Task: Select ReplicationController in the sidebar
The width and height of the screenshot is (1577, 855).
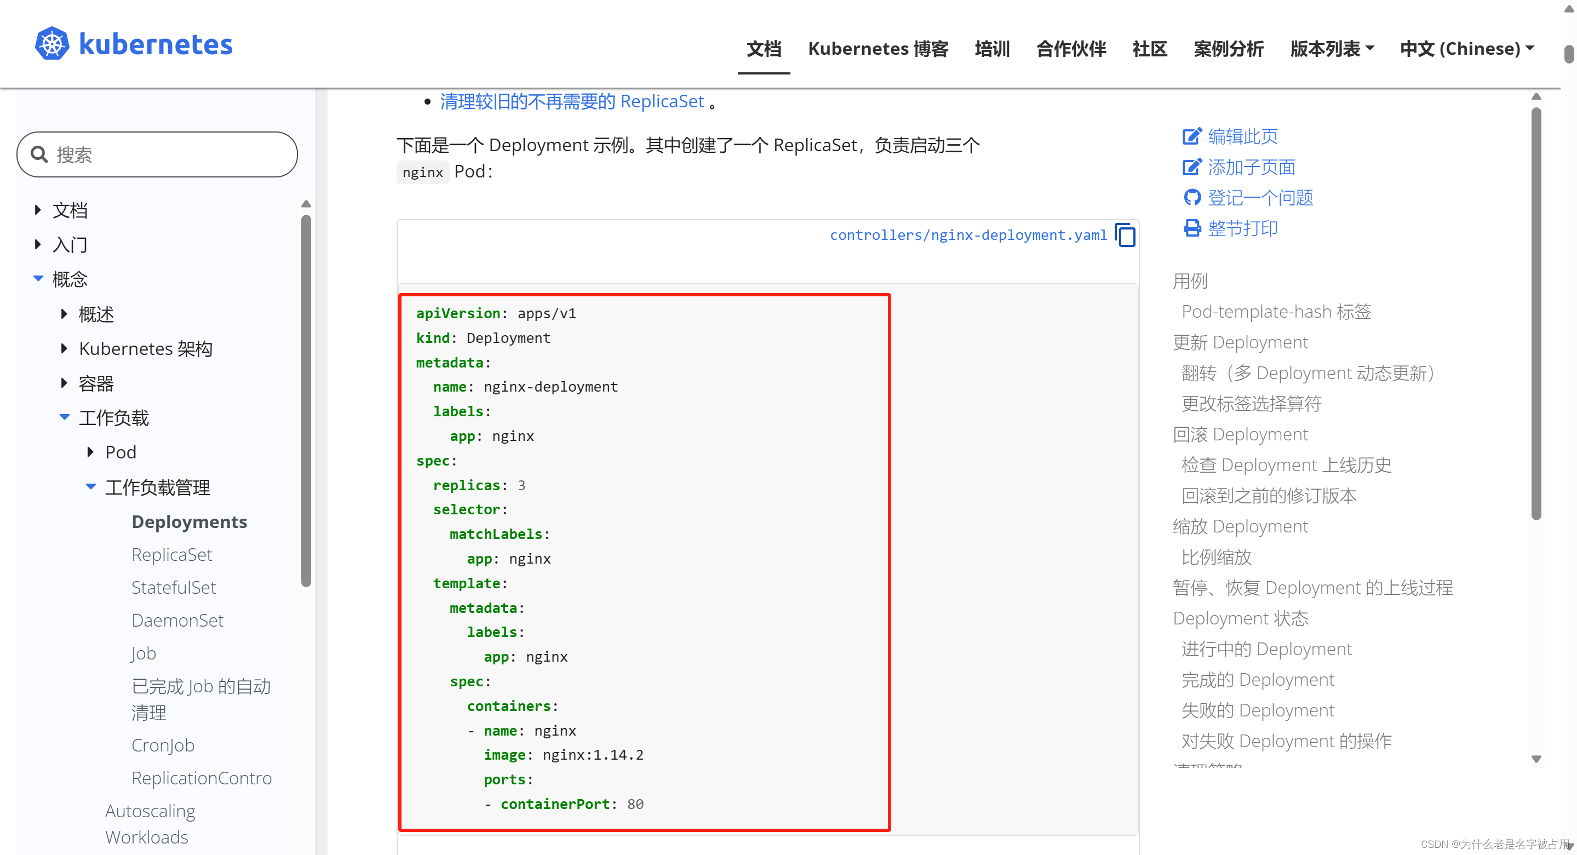Action: (202, 778)
